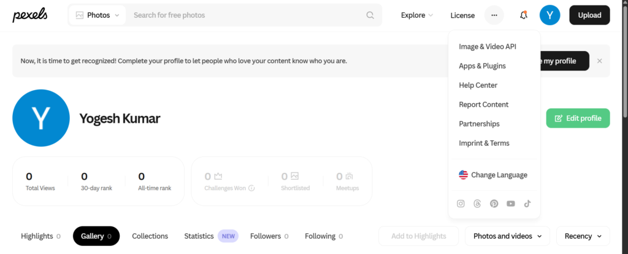Image resolution: width=628 pixels, height=254 pixels.
Task: Open the Explore dropdown menu
Action: tap(417, 15)
